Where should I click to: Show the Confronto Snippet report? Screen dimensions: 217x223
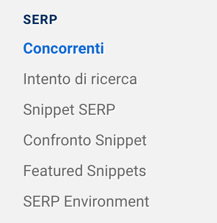(85, 140)
